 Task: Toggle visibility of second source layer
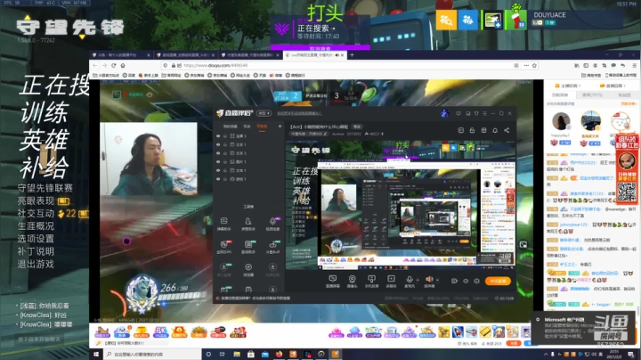tap(218, 144)
